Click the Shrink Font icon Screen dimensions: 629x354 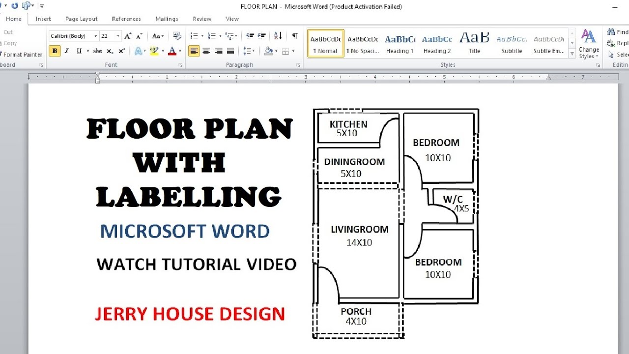click(140, 36)
